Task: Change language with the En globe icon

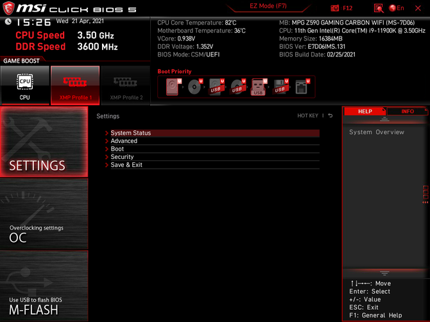Action: pyautogui.click(x=397, y=8)
